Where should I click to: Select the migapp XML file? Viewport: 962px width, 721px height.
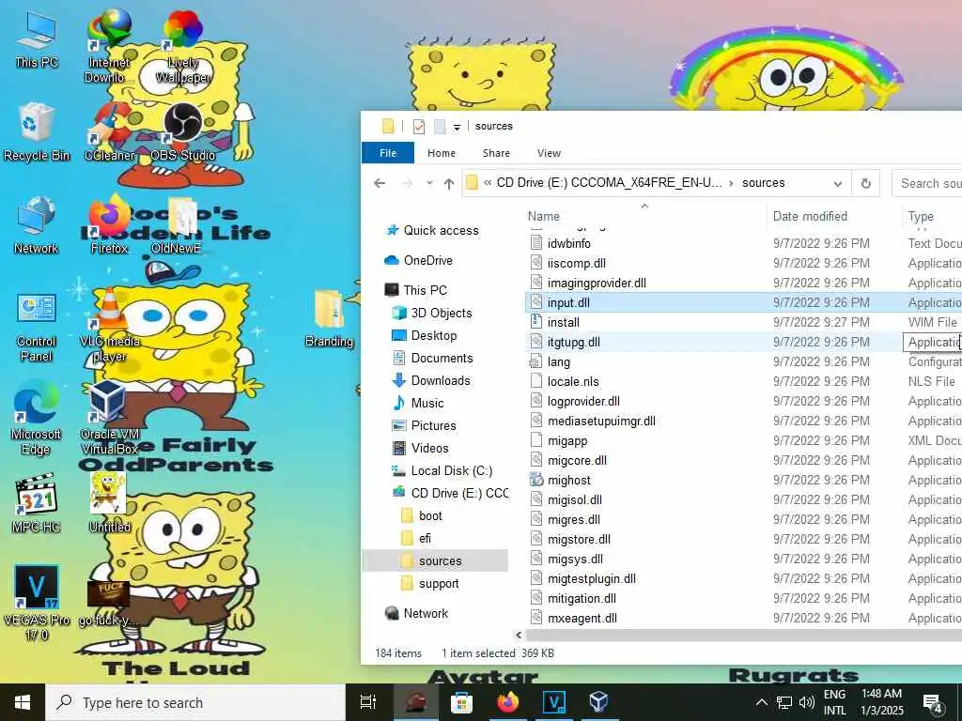(x=744, y=441)
